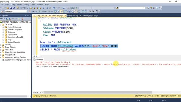Click the Parse checkmark icon

(x=52, y=11)
